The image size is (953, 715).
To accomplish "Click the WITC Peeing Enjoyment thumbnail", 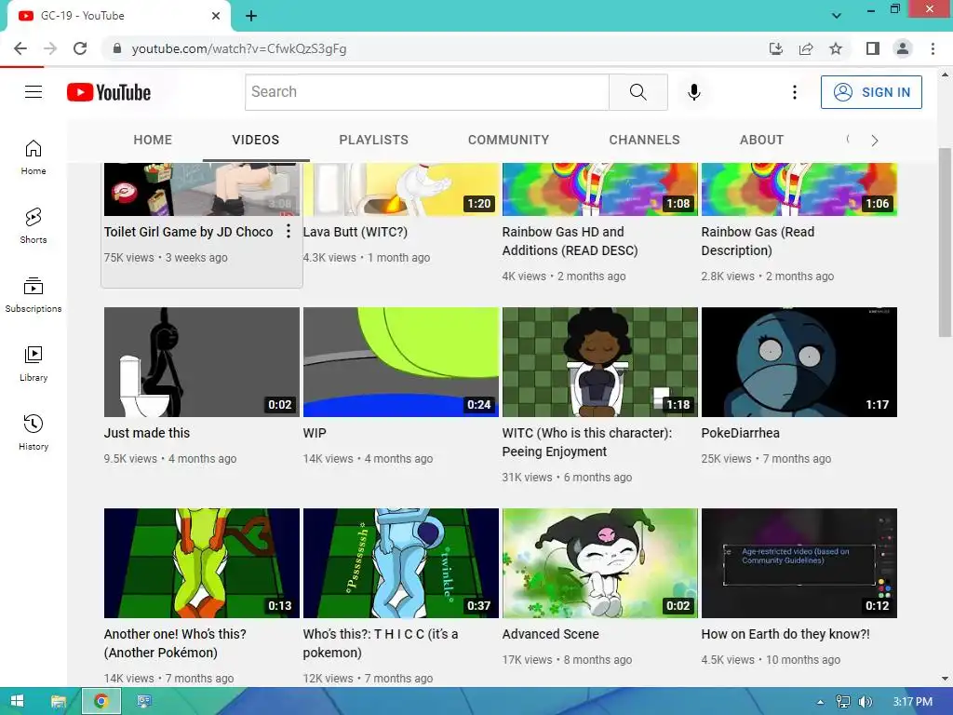I will (x=600, y=362).
